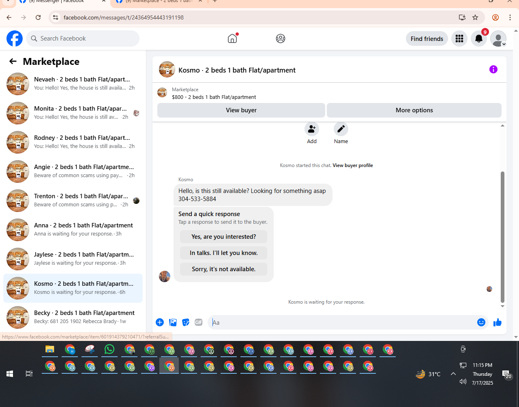The image size is (519, 407).
Task: Click the chat scrollbar thumb
Action: point(502,237)
